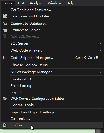
Task: Click the Options gear icon
Action: (5, 125)
